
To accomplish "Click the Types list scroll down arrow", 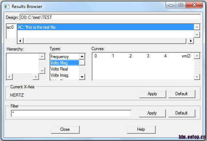I will (82, 77).
